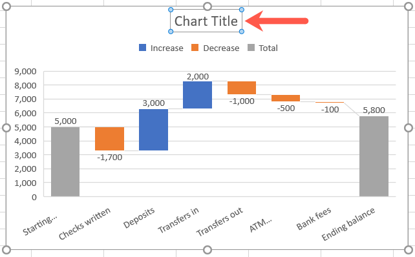Select the Chart Title text box
The width and height of the screenshot is (415, 257).
206,21
